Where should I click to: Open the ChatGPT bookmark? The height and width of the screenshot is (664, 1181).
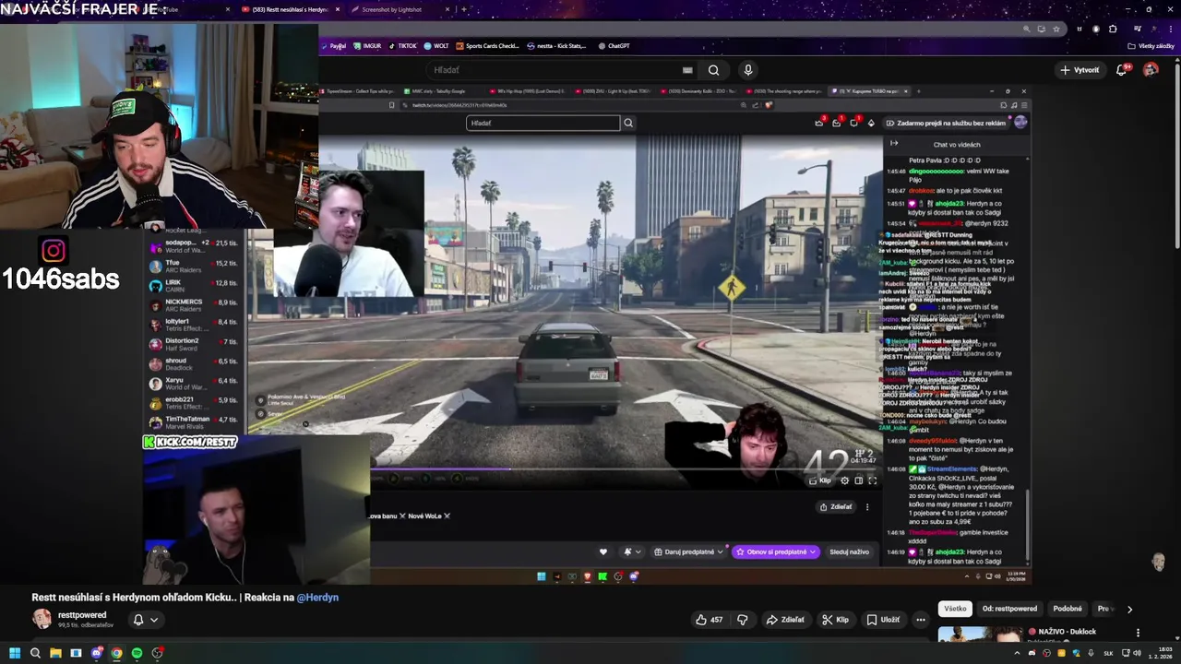(614, 45)
